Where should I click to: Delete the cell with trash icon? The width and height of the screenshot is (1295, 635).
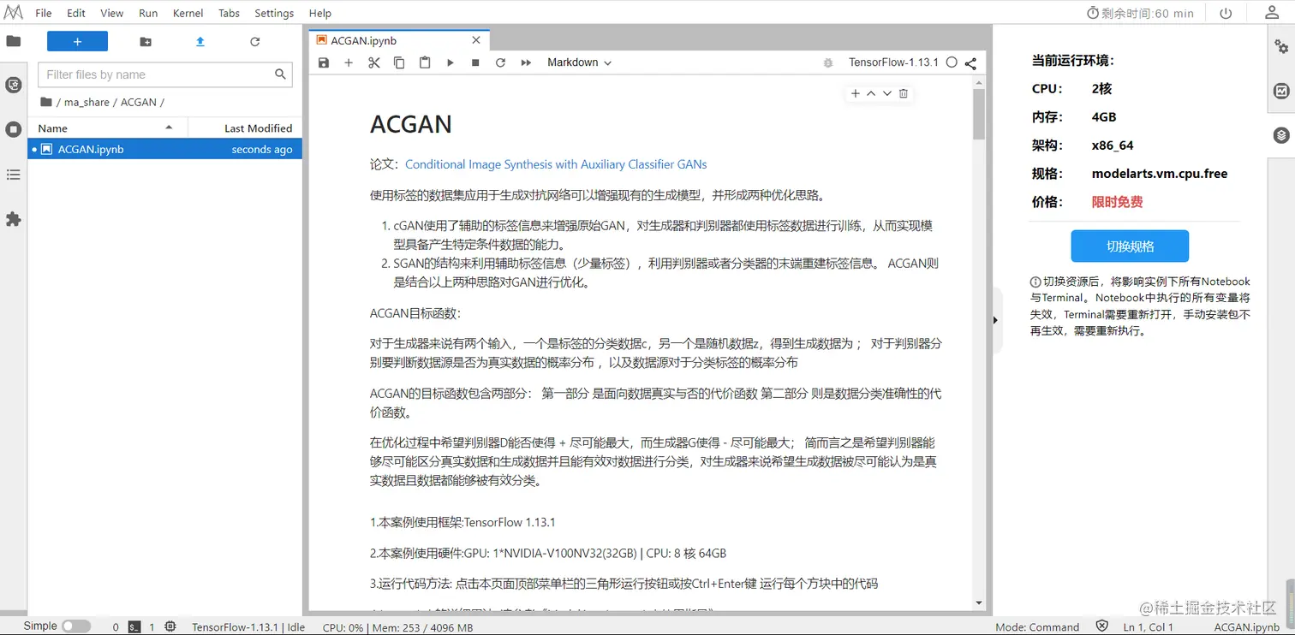coord(903,93)
